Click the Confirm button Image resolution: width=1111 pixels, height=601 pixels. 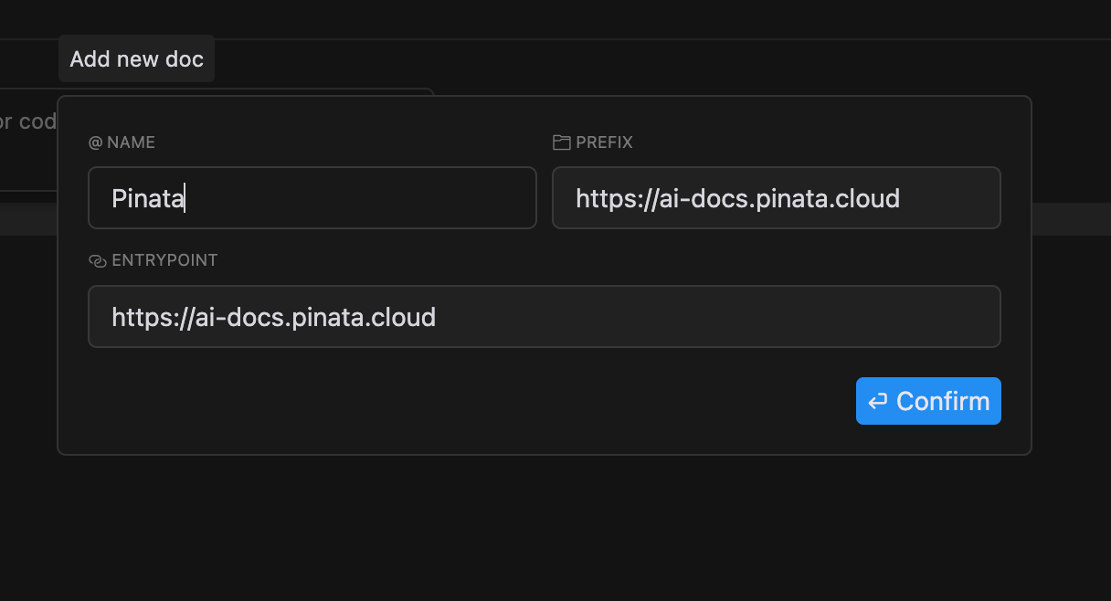pyautogui.click(x=928, y=401)
